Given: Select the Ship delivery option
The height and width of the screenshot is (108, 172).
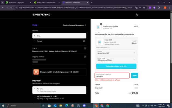Looking at the screenshot, I should 59,36.
